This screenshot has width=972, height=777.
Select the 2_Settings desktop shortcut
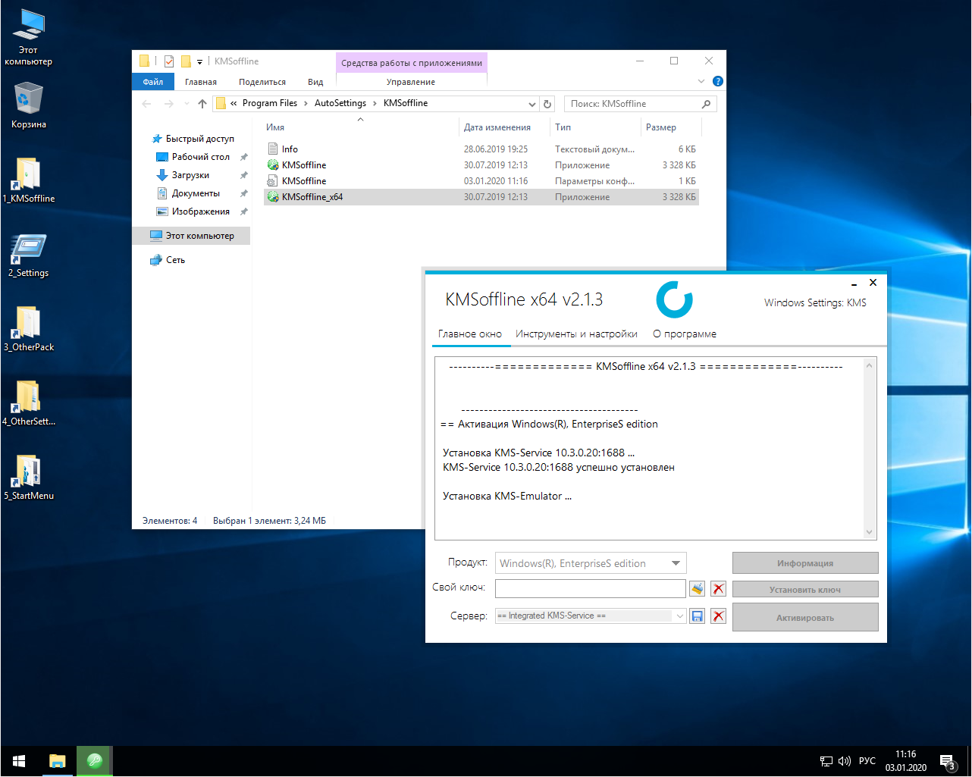28,255
